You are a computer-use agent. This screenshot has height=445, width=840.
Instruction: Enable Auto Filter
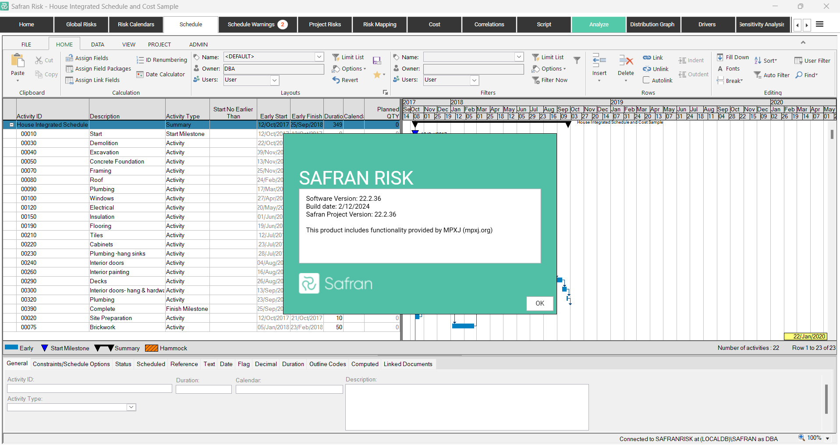(x=772, y=75)
